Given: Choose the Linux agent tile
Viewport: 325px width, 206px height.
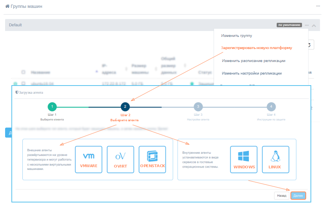Looking at the screenshot, I should (276, 160).
